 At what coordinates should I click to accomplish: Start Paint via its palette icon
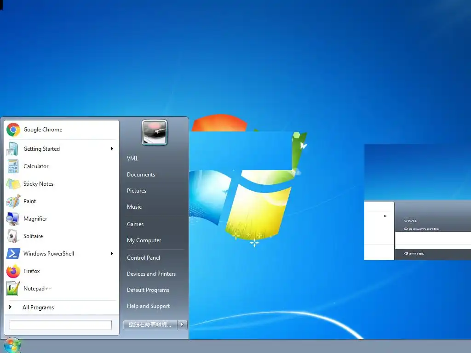(x=13, y=201)
